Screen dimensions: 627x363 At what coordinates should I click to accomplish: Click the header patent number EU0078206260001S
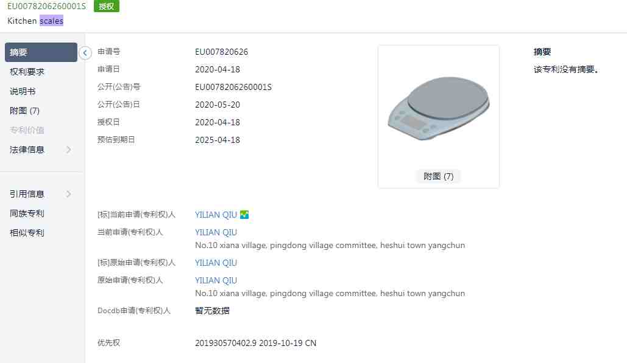pos(46,6)
